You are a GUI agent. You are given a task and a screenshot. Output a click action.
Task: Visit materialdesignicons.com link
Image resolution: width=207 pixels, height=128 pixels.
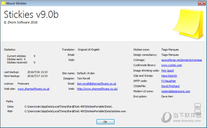coord(176,91)
